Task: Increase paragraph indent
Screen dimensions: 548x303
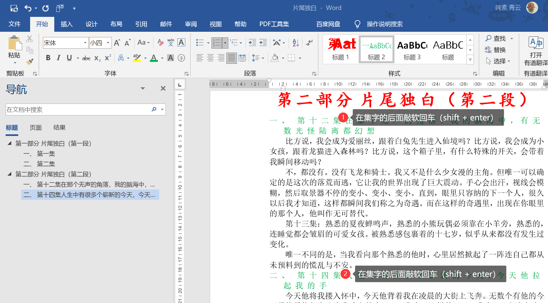Action: click(263, 42)
